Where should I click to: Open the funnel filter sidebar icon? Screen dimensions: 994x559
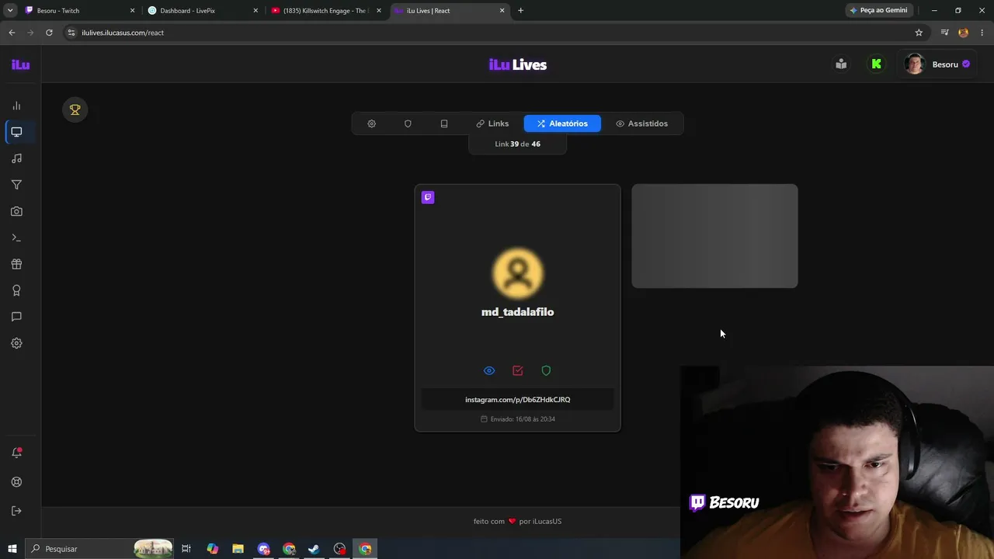pos(16,185)
